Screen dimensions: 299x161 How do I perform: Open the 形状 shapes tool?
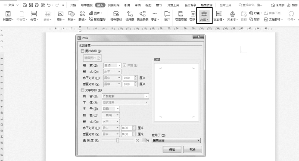[x=72, y=16]
